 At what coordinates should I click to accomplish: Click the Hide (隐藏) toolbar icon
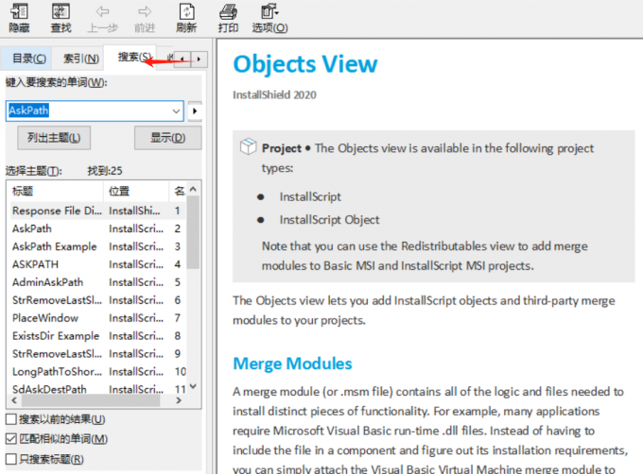click(x=19, y=12)
